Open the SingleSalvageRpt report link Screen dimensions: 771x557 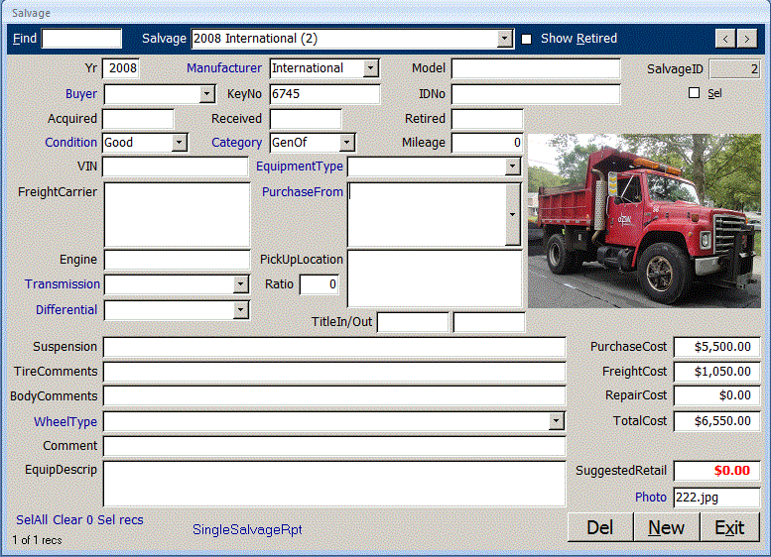click(x=247, y=529)
